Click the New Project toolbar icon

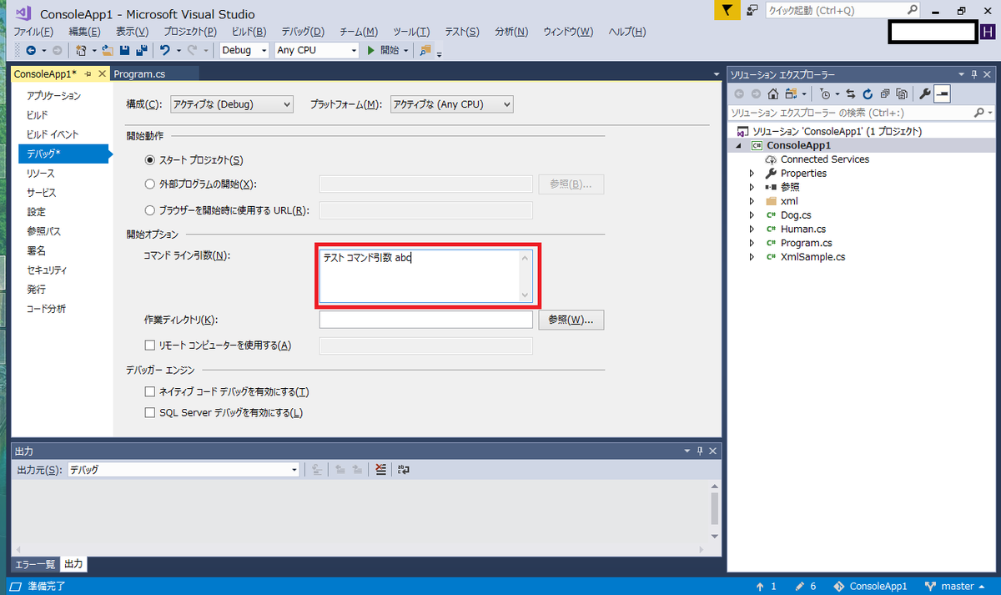point(80,50)
